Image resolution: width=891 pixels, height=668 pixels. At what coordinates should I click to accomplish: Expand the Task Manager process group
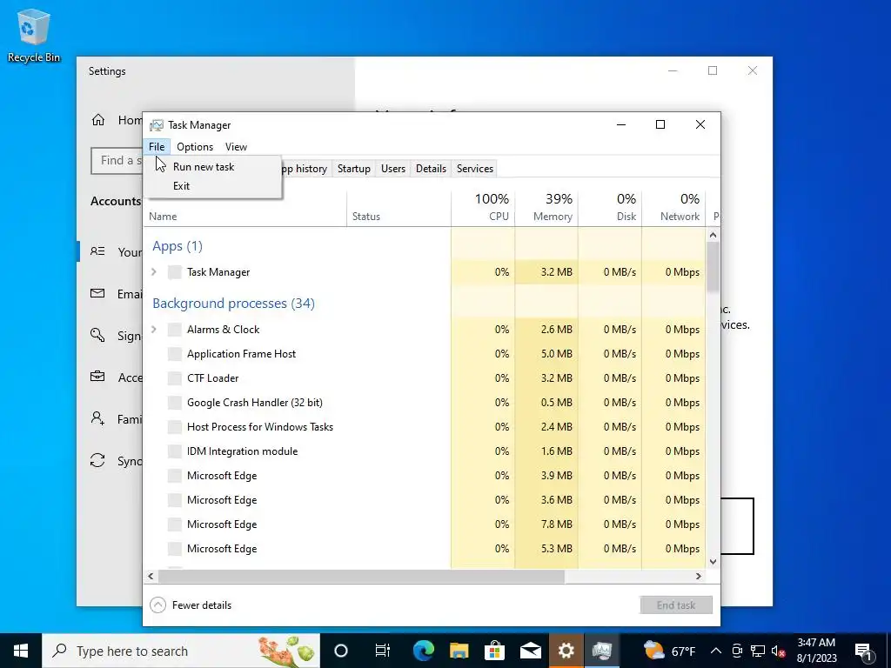[x=154, y=272]
